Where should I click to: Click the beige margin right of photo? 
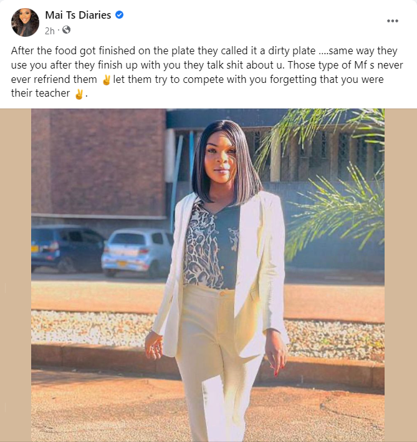pyautogui.click(x=401, y=275)
